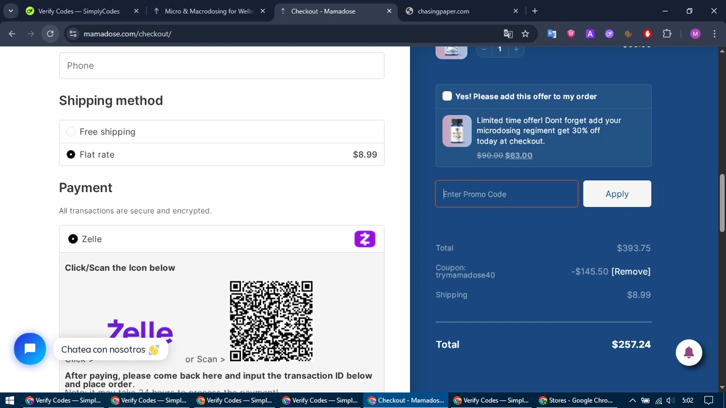The image size is (726, 408).
Task: Open the brown cookie extension icon
Action: click(628, 34)
